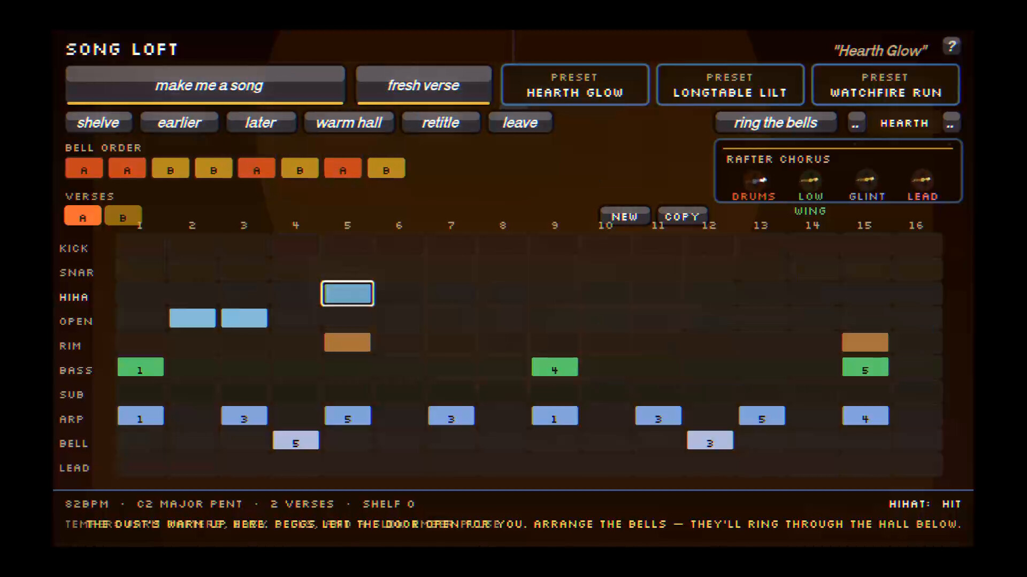Click step 16 column header

coord(916,225)
